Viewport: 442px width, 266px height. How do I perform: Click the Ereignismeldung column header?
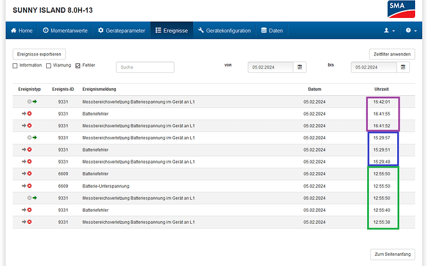pos(99,90)
